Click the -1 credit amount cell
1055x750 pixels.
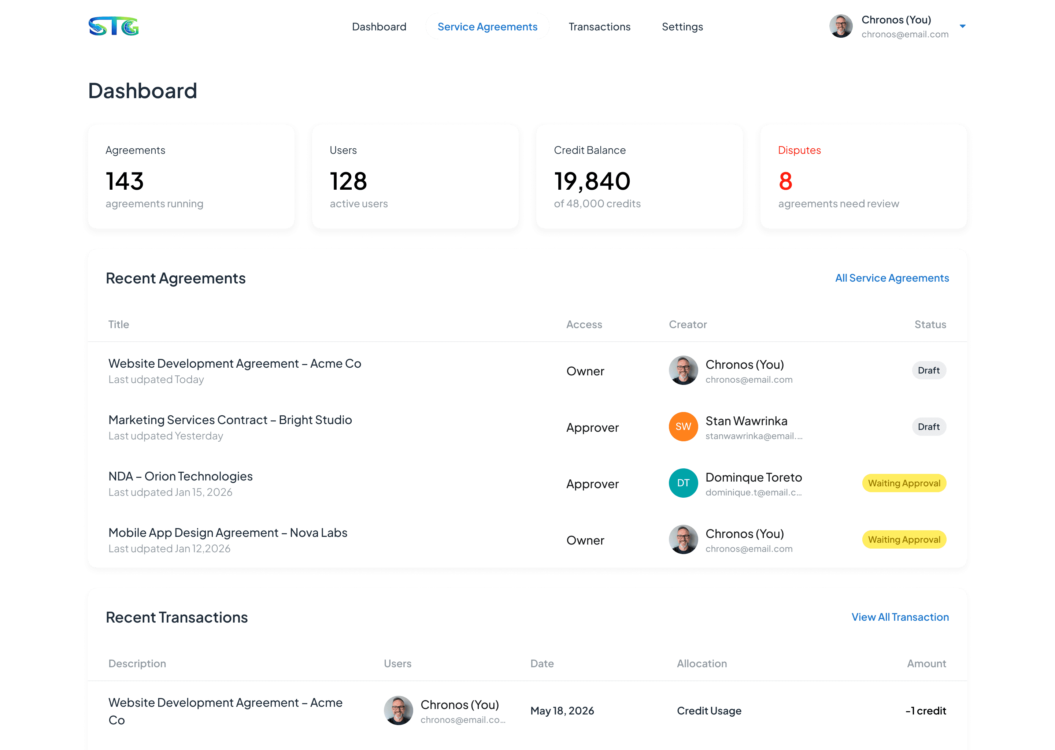(926, 711)
